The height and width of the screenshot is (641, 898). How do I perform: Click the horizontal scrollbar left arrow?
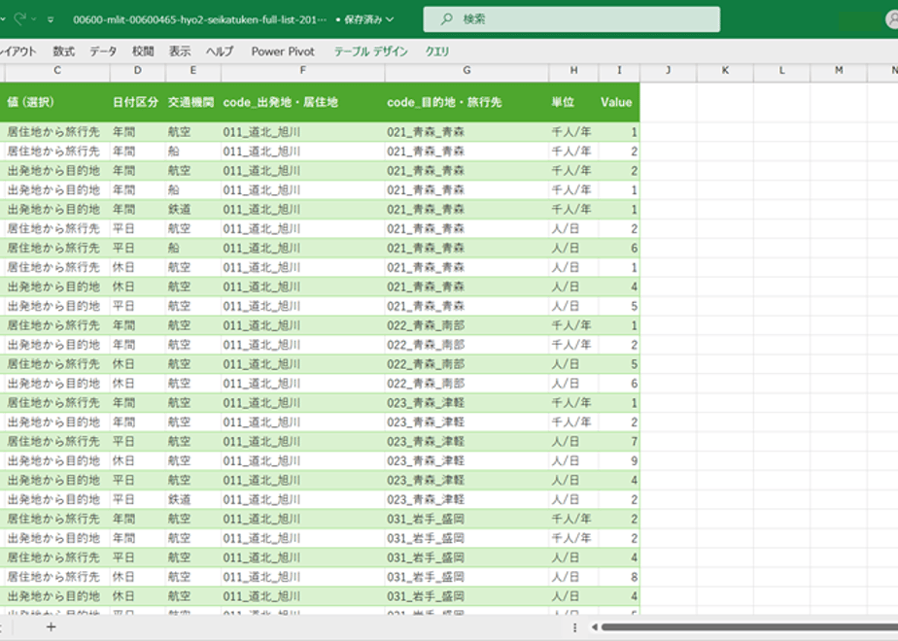point(595,627)
